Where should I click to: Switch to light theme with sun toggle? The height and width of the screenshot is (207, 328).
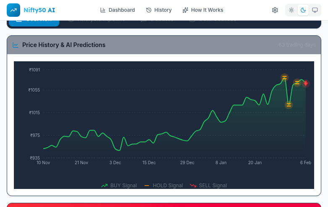coord(291,10)
